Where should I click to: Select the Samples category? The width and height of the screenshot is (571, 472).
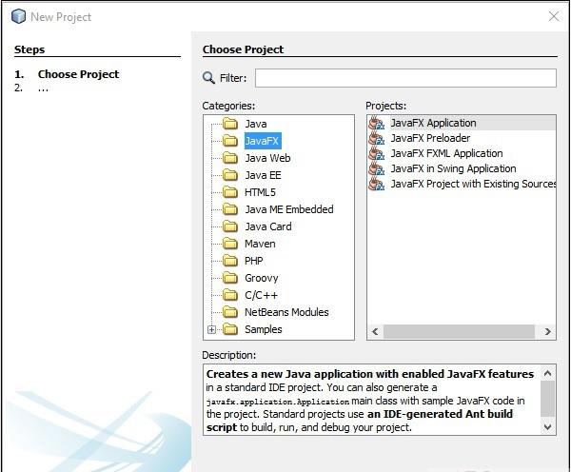[264, 329]
